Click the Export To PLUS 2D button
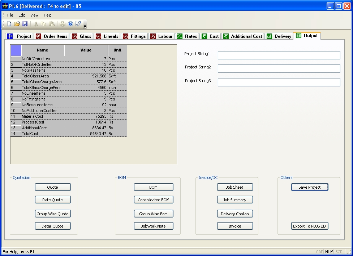 click(x=310, y=226)
